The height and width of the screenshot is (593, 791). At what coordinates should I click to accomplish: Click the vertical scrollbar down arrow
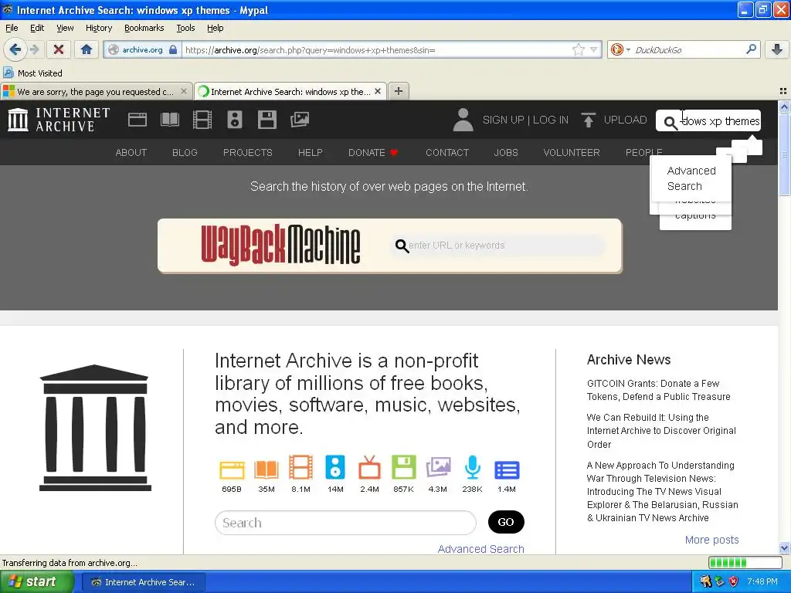pyautogui.click(x=784, y=547)
